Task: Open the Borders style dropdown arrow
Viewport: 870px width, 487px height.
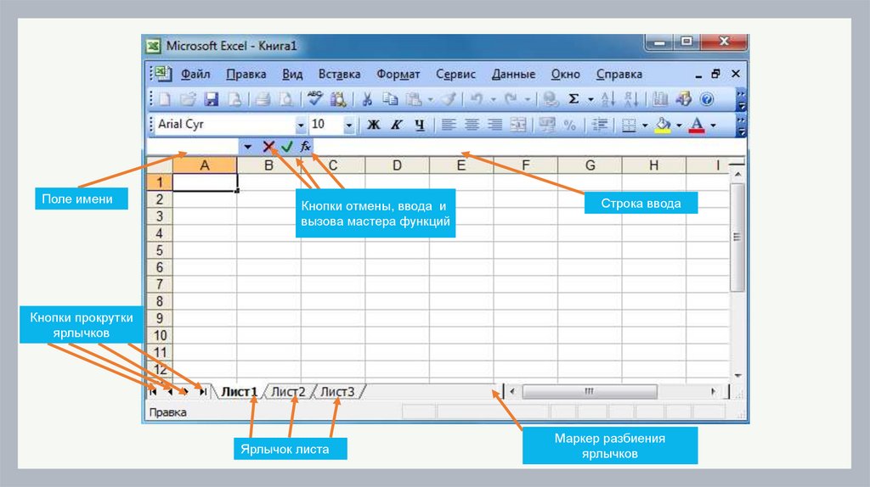Action: point(645,126)
